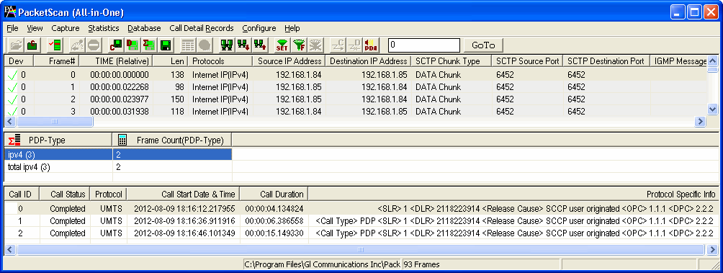Click the grayed crossed-out filter icon
The height and width of the screenshot is (273, 723).
click(x=315, y=45)
